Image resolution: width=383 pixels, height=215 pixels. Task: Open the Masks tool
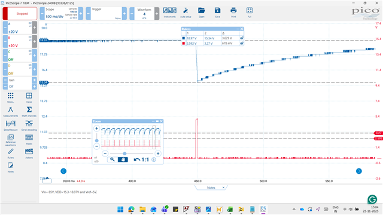pyautogui.click(x=29, y=139)
